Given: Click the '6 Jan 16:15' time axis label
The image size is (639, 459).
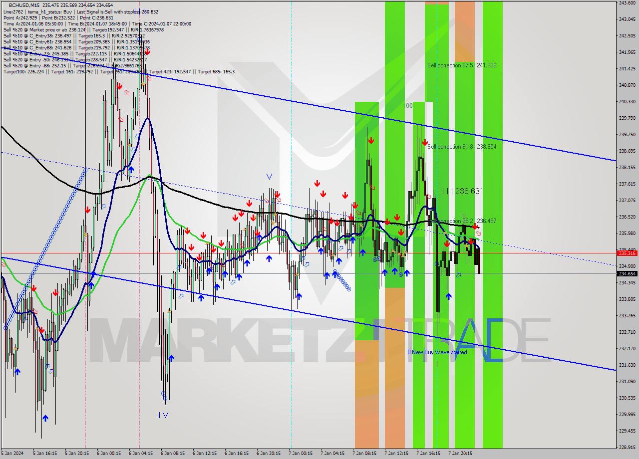Looking at the screenshot, I should tap(237, 454).
